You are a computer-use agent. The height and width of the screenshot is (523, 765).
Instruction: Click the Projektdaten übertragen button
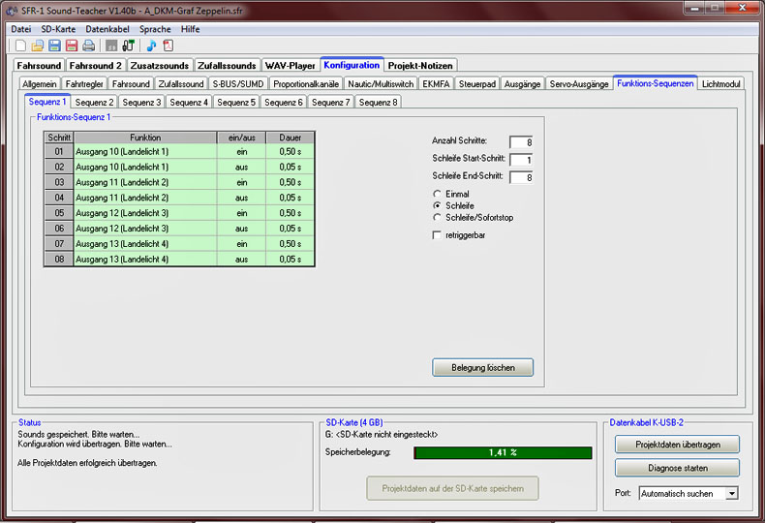click(x=677, y=445)
